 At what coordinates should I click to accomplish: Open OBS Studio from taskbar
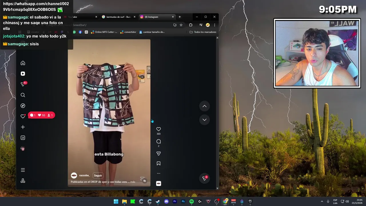tap(217, 201)
